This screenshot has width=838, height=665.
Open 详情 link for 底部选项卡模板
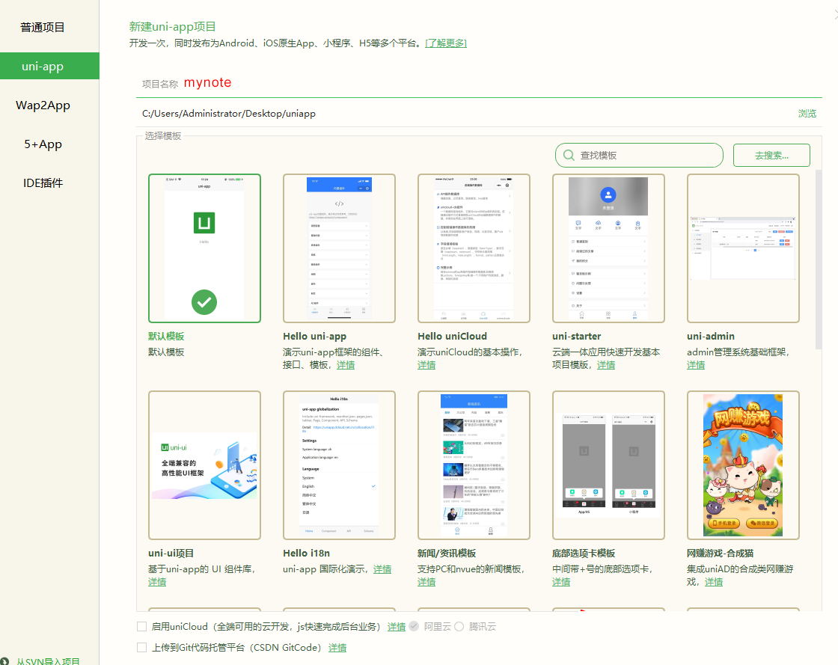561,582
